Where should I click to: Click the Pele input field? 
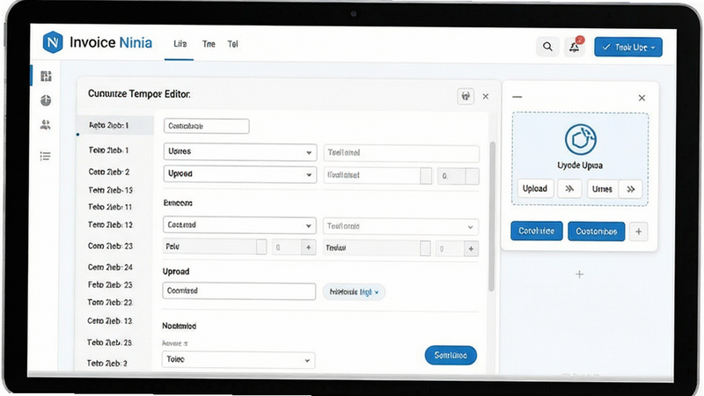coord(215,247)
